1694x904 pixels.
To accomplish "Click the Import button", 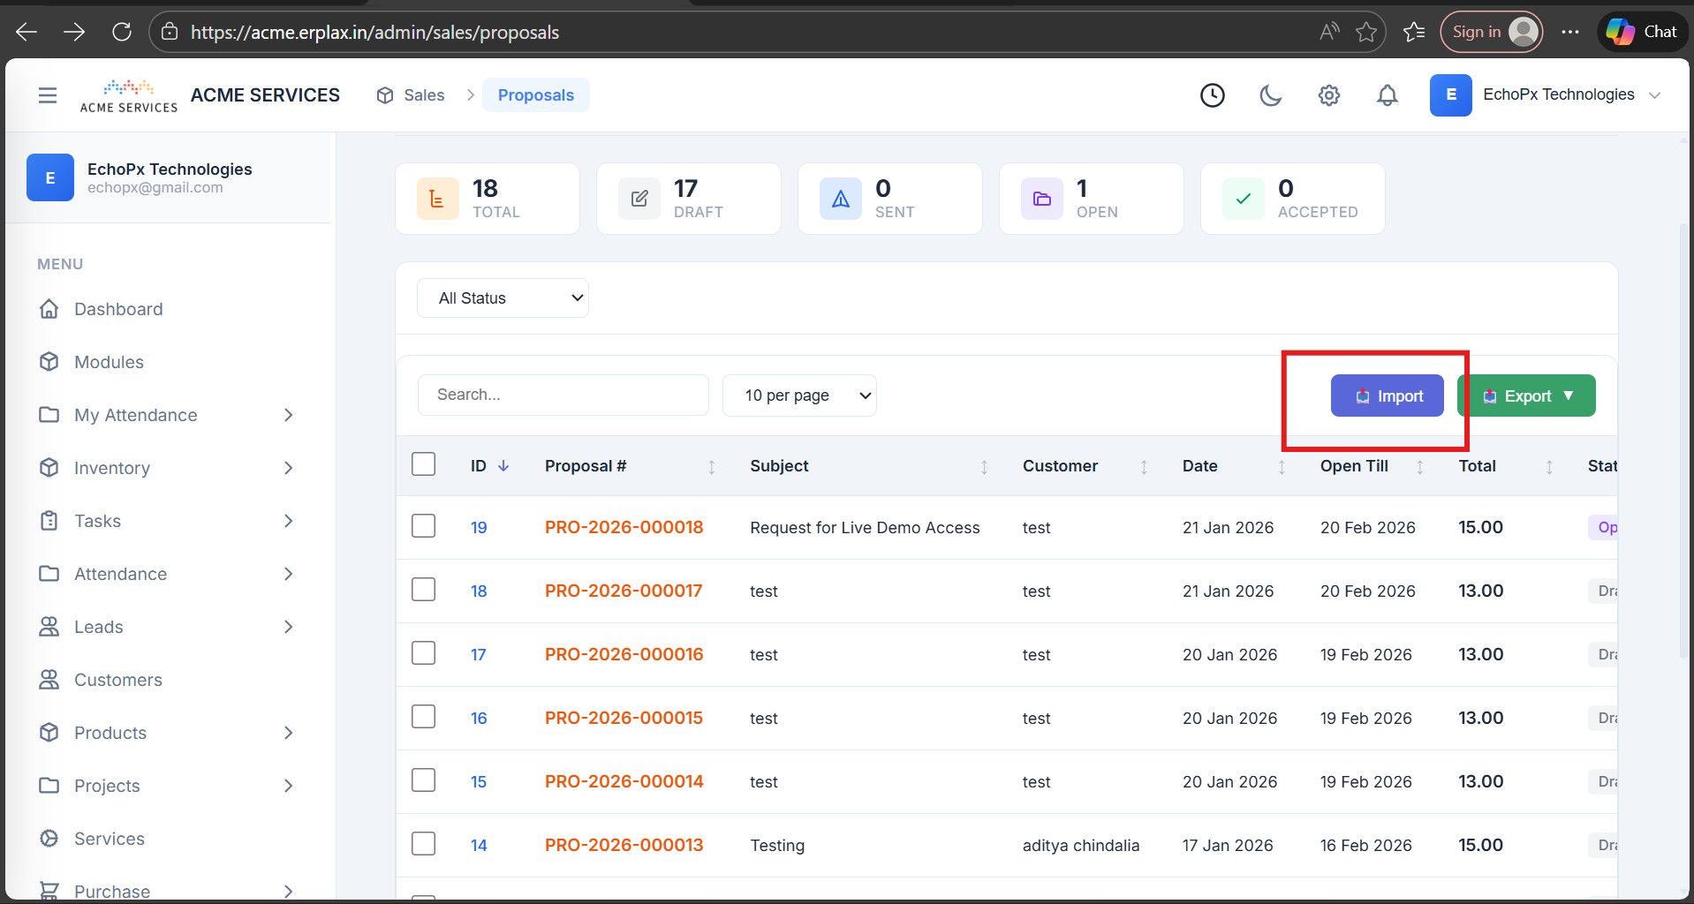I will click(x=1387, y=395).
